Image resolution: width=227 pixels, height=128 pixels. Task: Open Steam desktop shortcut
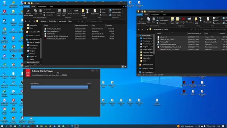point(5,21)
